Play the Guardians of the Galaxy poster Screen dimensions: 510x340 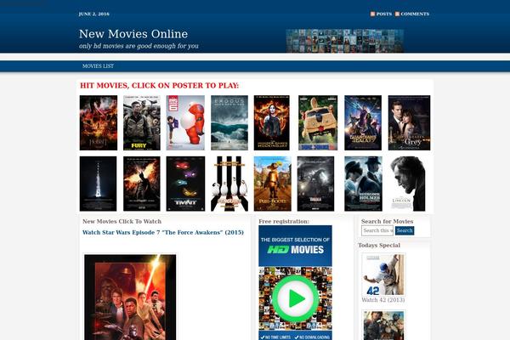363,122
